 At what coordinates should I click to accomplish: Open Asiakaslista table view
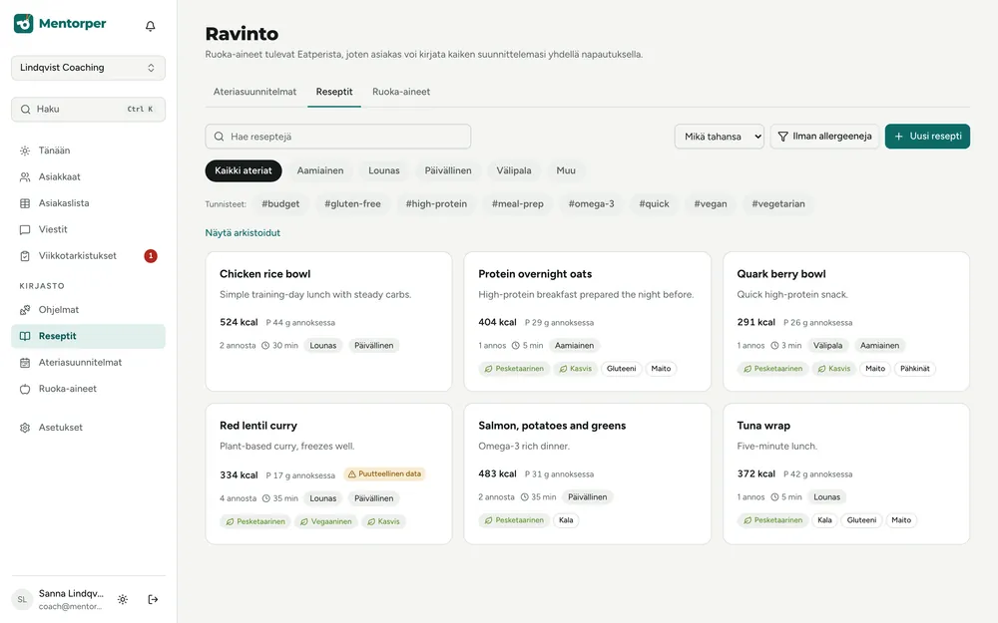pyautogui.click(x=89, y=203)
